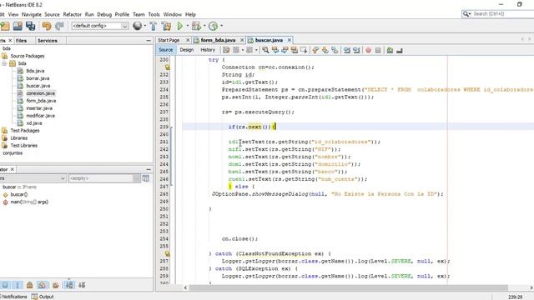Select the Test Libraries node
Viewport: 534px width, 300px height.
(x=24, y=146)
